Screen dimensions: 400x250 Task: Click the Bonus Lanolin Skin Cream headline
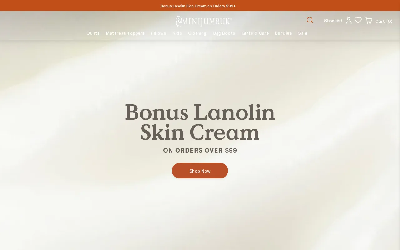(x=200, y=122)
